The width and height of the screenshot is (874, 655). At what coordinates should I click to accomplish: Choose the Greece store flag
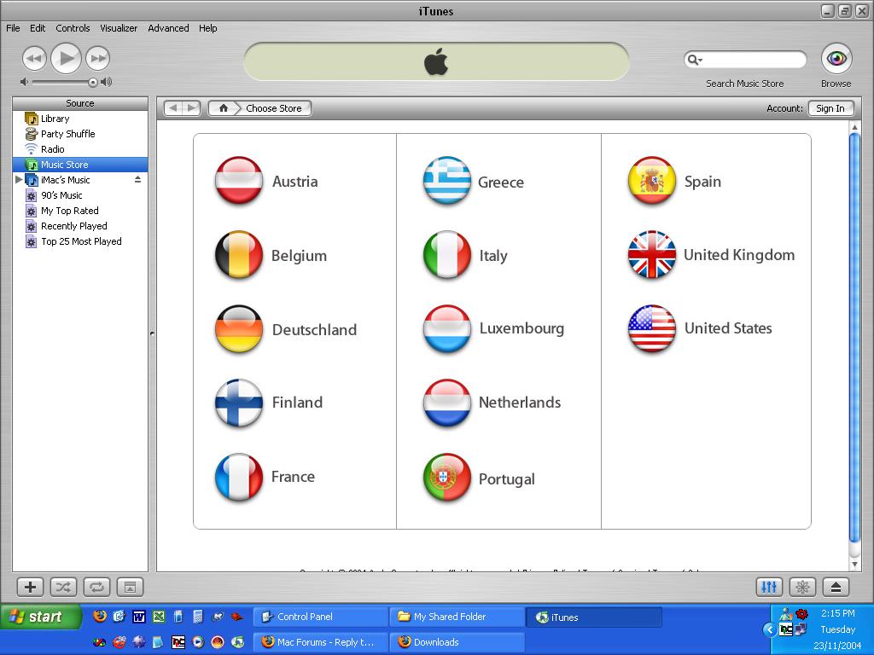pyautogui.click(x=447, y=181)
